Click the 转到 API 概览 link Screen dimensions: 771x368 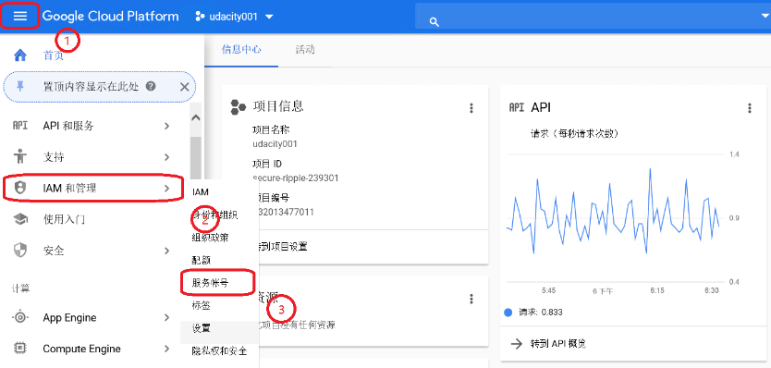point(558,344)
